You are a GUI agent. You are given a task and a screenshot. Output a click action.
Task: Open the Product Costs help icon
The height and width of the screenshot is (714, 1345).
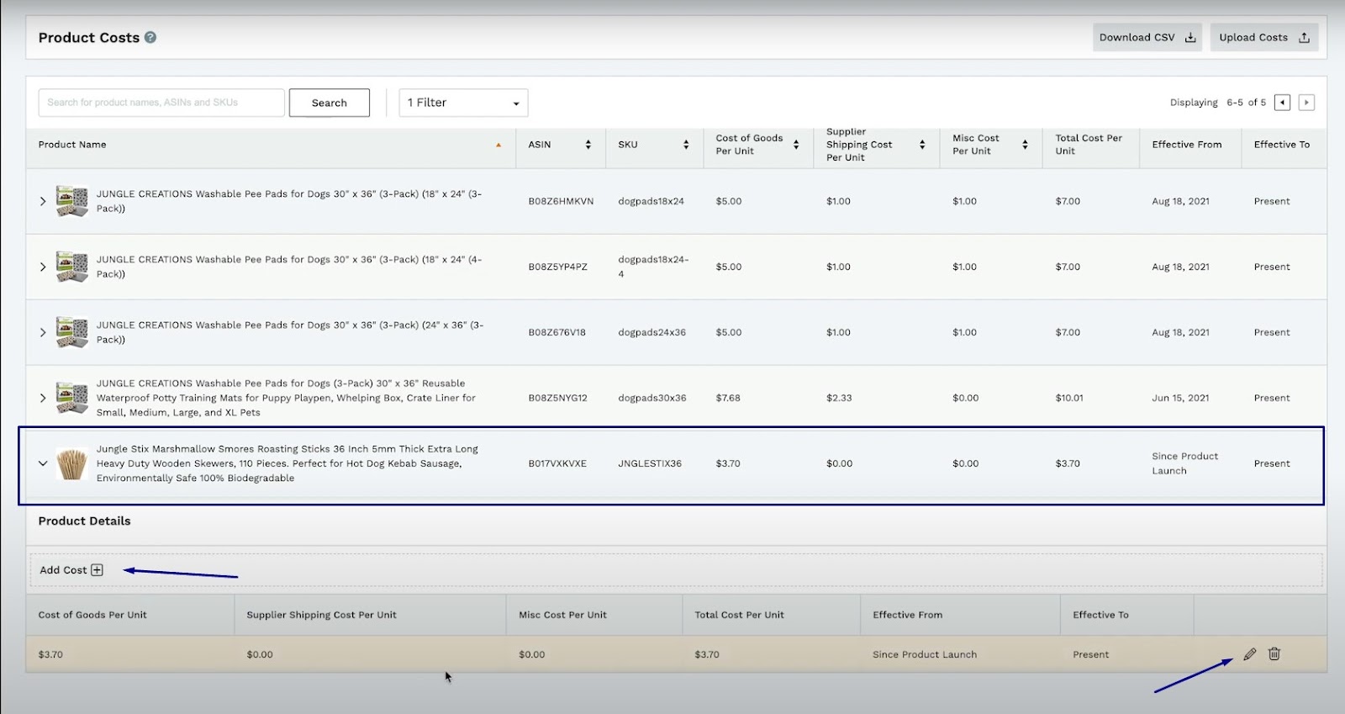coord(150,37)
